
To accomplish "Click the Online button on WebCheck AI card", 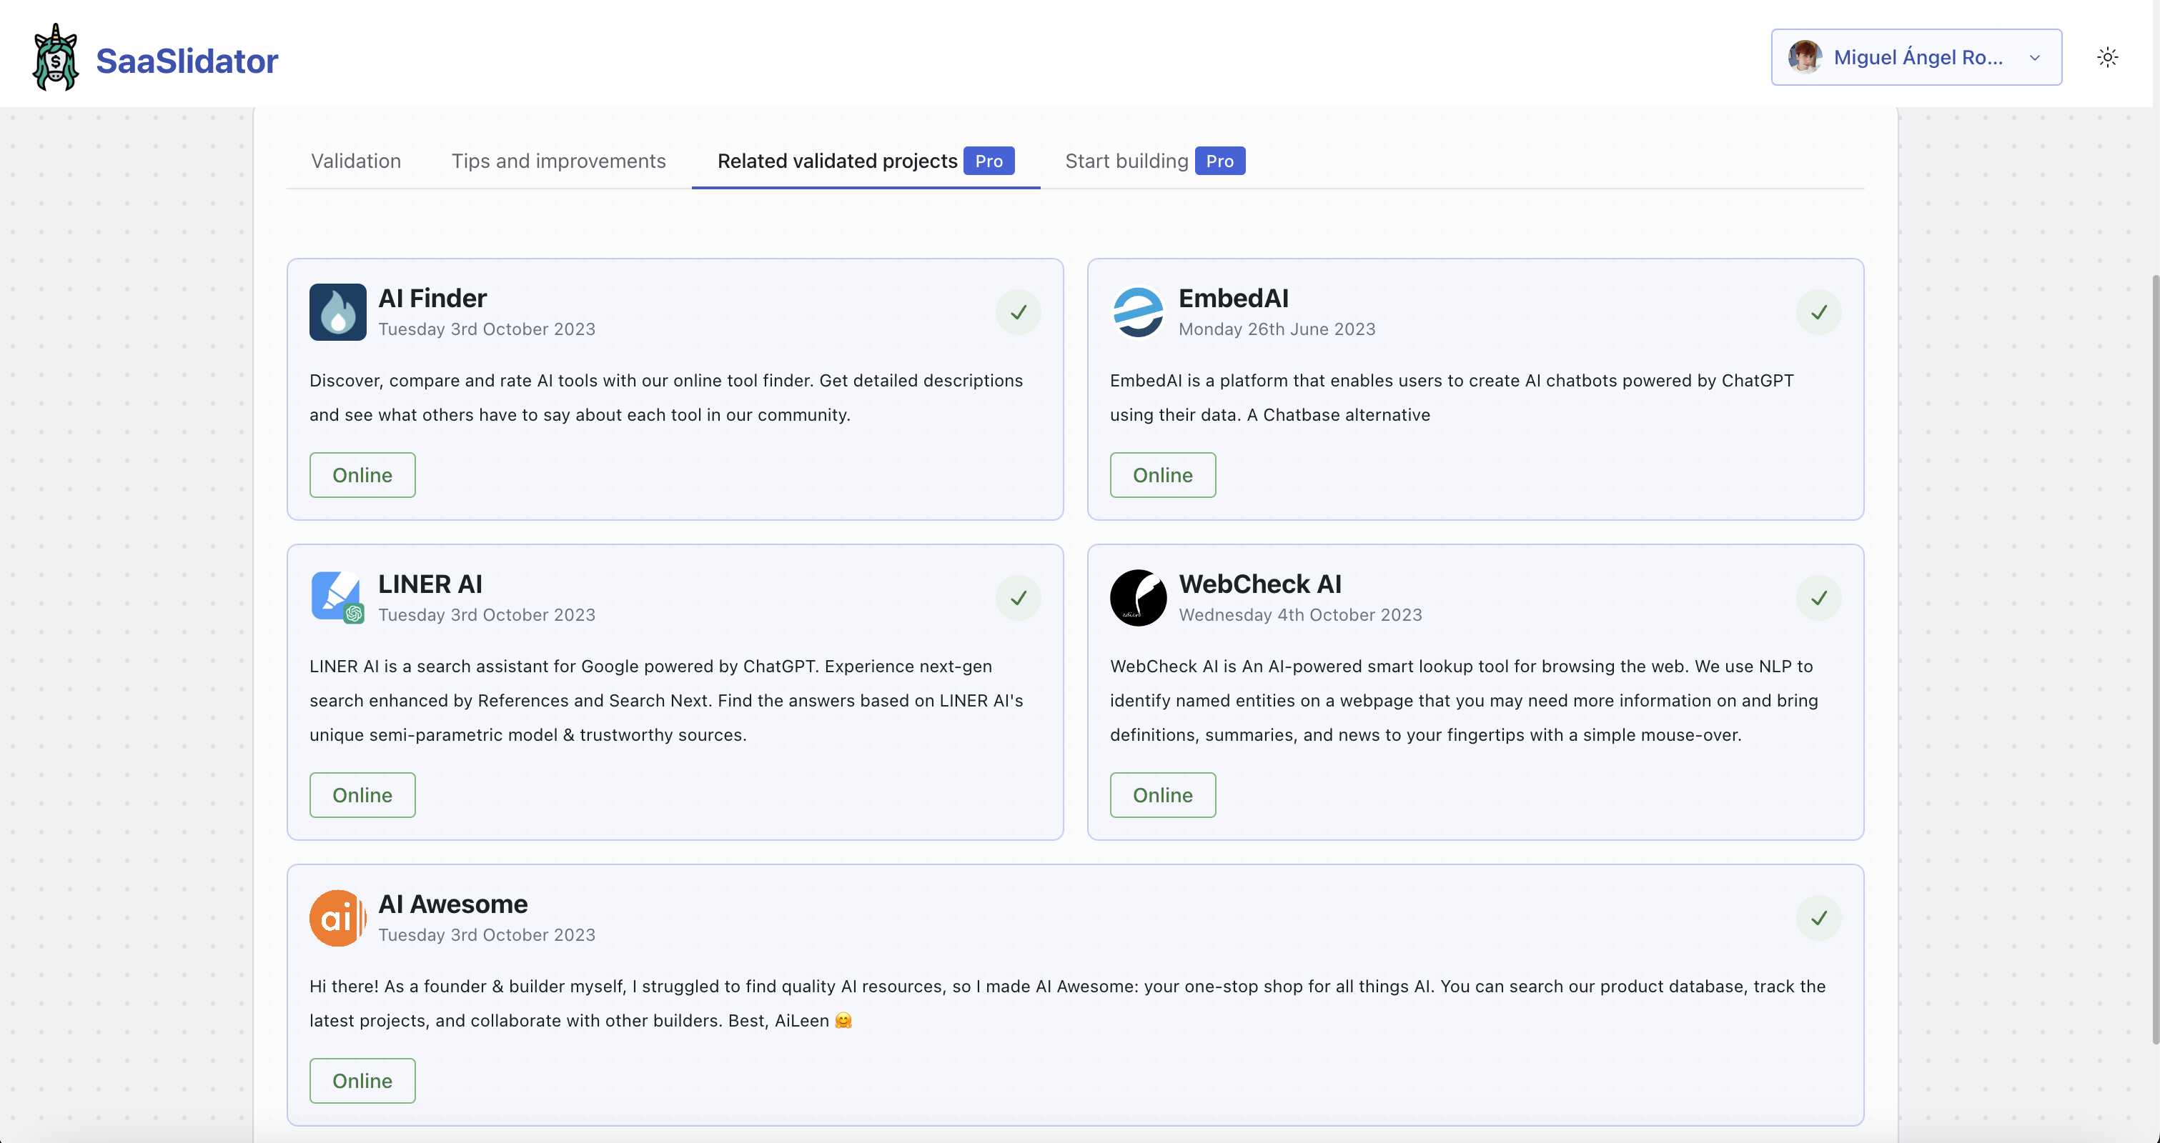I will click(1162, 794).
